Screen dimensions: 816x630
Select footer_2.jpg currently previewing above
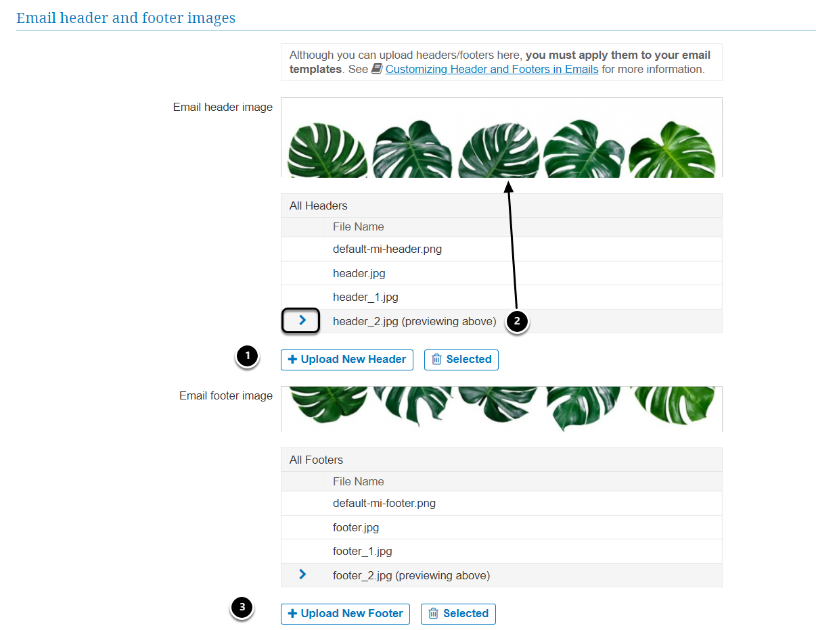pos(411,576)
